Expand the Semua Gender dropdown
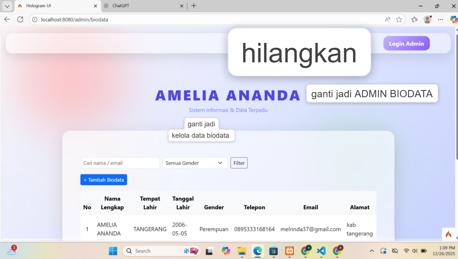This screenshot has width=458, height=259. (x=195, y=163)
